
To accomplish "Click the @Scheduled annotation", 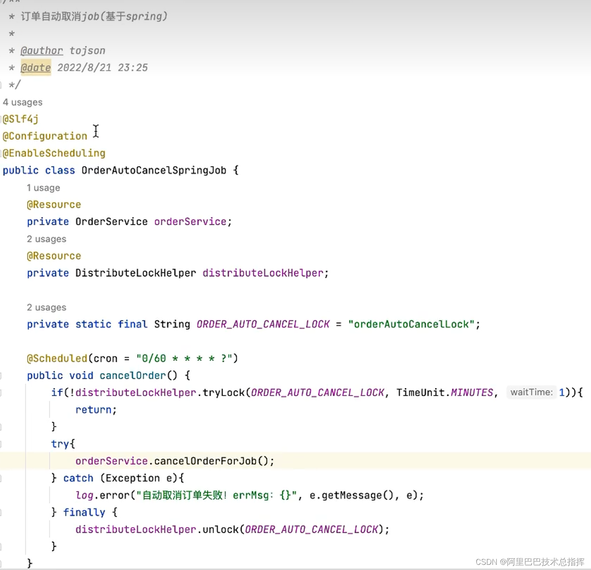I will [57, 359].
